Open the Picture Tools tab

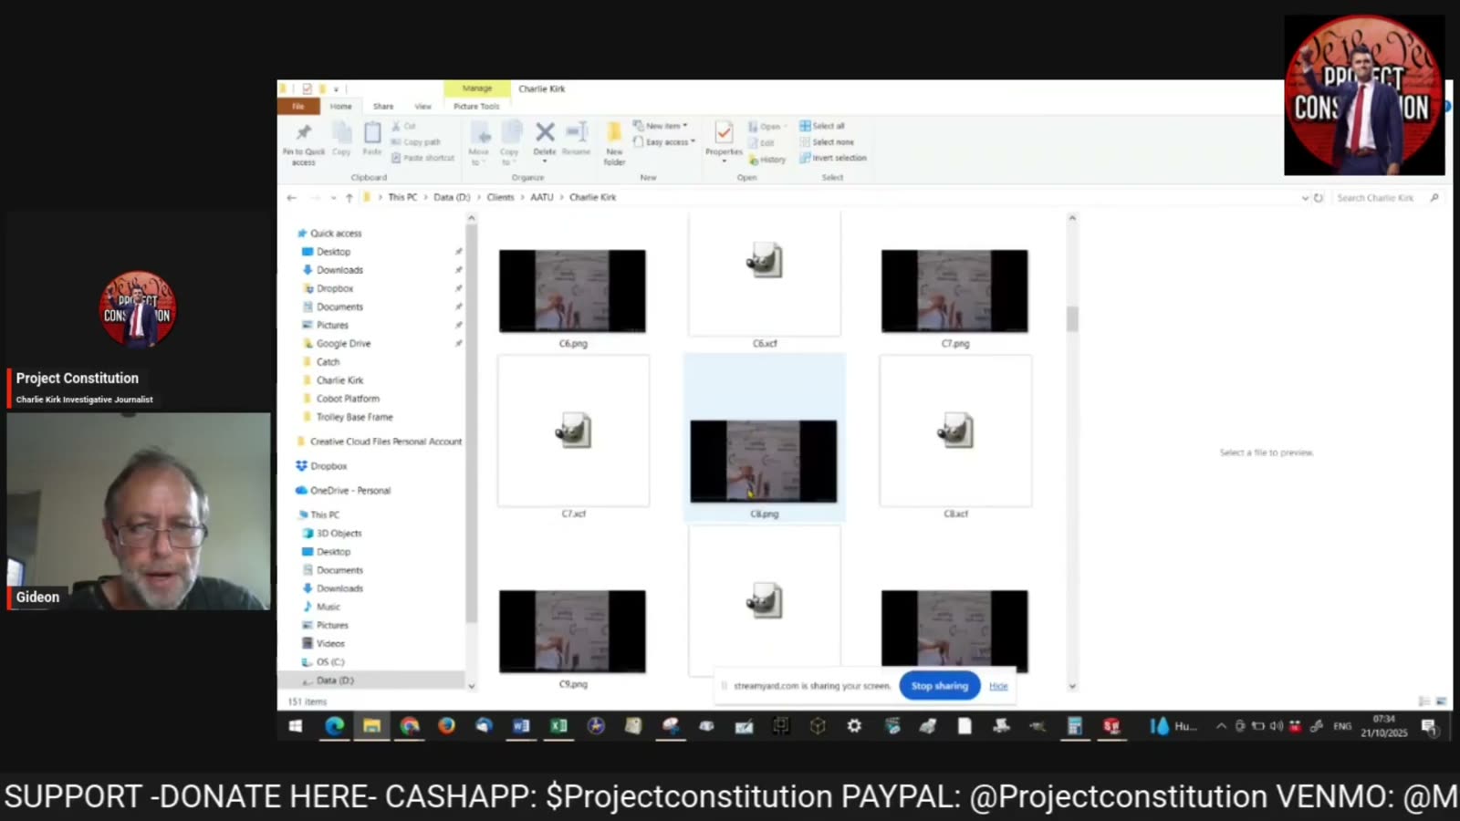coord(476,106)
